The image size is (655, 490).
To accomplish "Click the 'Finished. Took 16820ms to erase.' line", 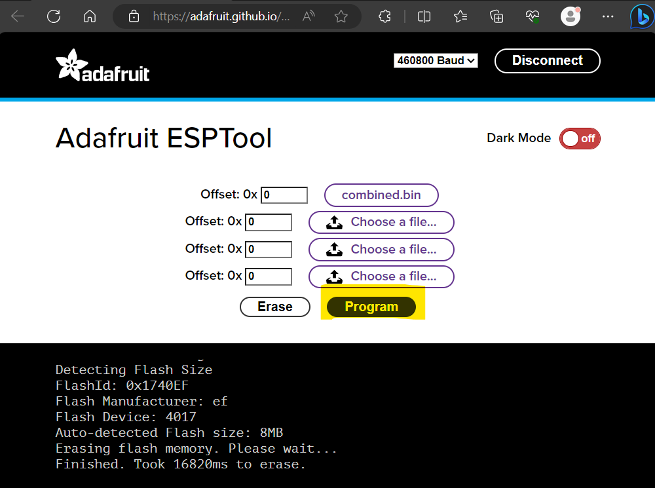I will tap(181, 464).
